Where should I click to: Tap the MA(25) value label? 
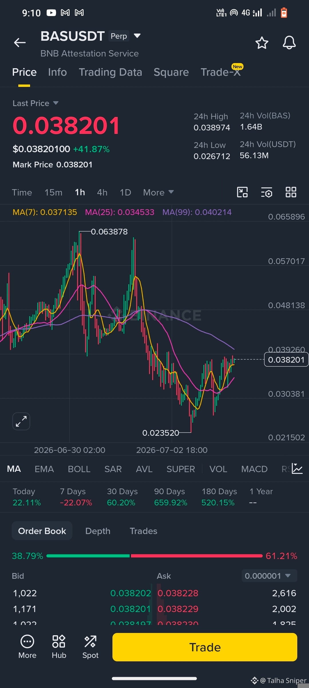[x=120, y=212]
